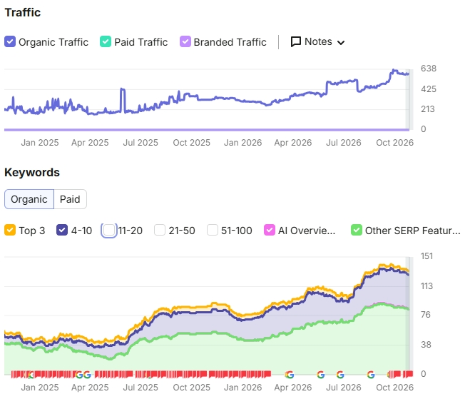Click the 76 axis value on Keywords chart
475x404 pixels.
point(426,315)
